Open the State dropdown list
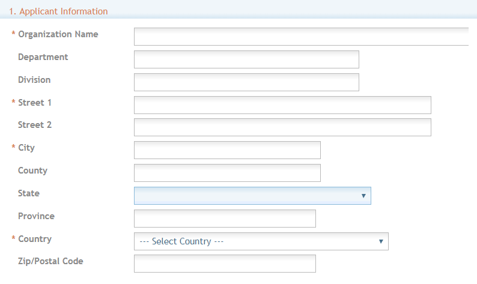This screenshot has width=477, height=284. click(252, 196)
